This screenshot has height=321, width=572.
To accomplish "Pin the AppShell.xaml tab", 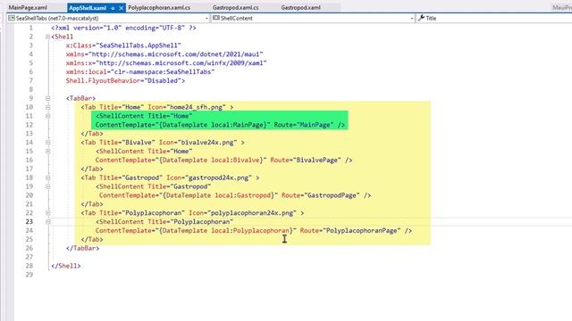I will click(x=113, y=8).
